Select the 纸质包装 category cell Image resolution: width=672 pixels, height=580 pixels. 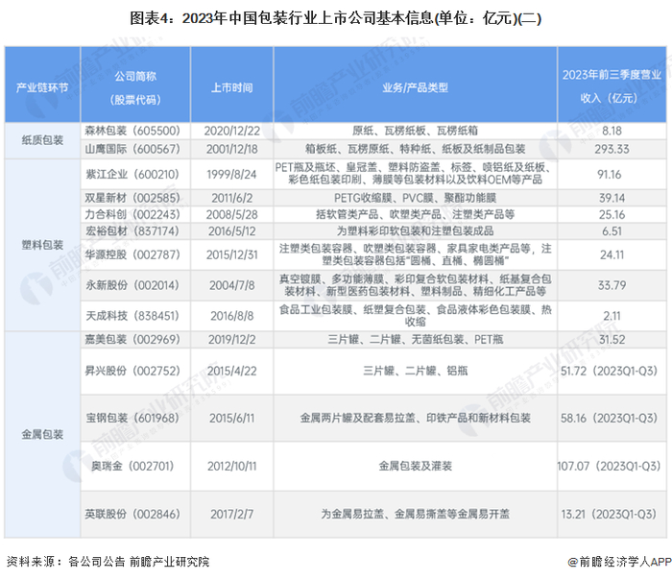tap(42, 140)
